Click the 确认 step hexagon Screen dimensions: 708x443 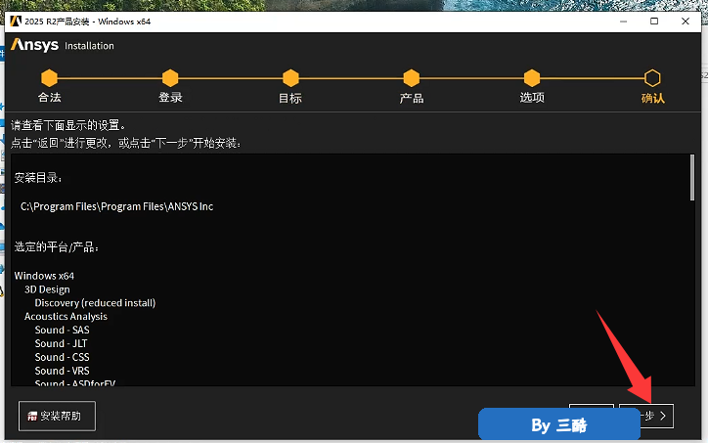pos(652,77)
